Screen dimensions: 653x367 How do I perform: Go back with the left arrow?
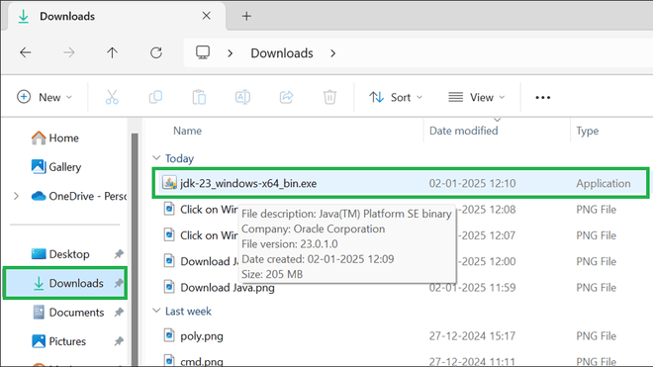[26, 52]
